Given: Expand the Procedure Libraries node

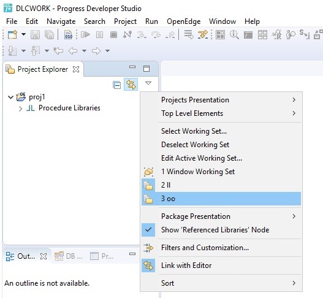Looking at the screenshot, I should coord(20,109).
